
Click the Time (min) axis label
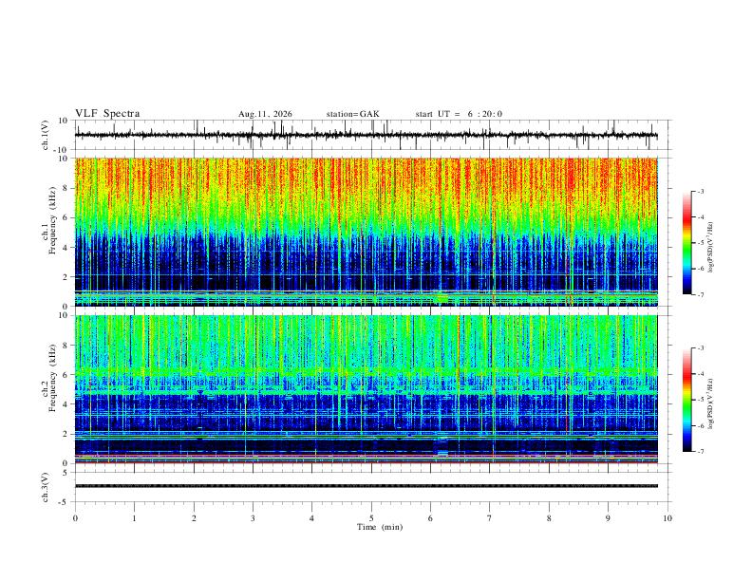pos(380,527)
